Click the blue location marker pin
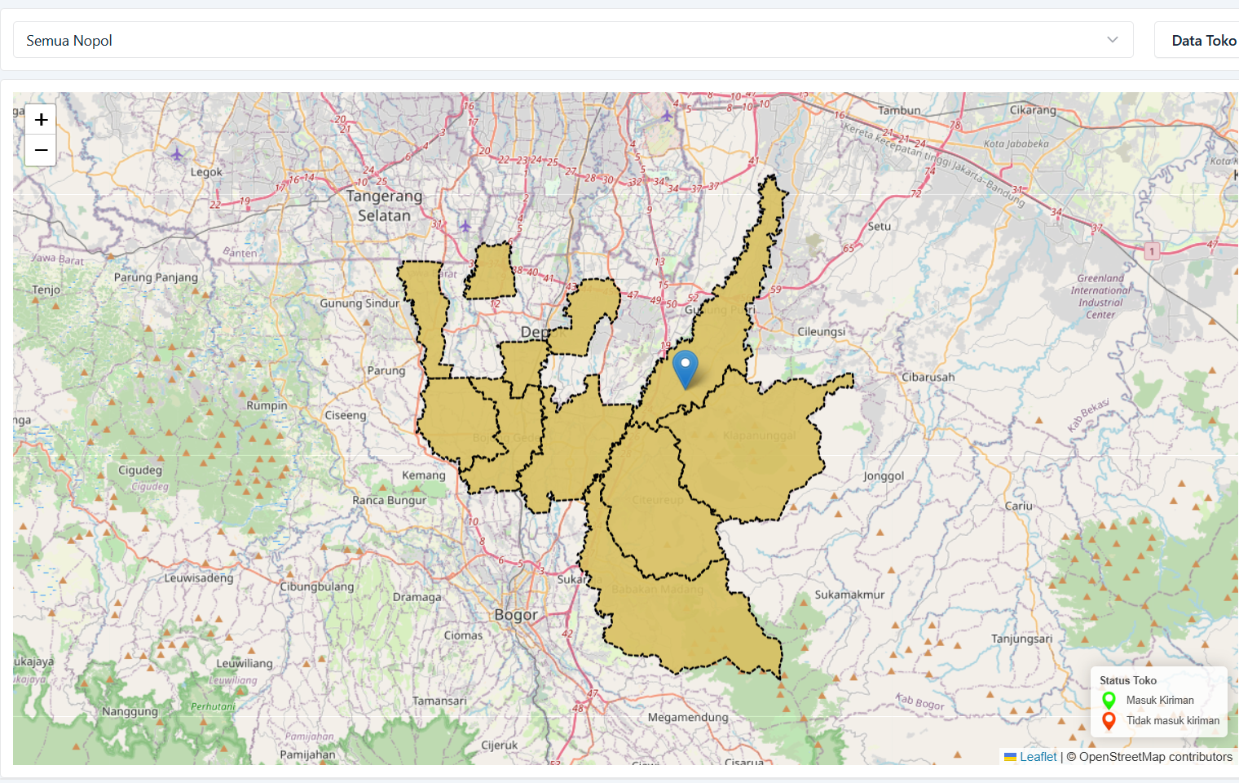The height and width of the screenshot is (783, 1239). 686,368
